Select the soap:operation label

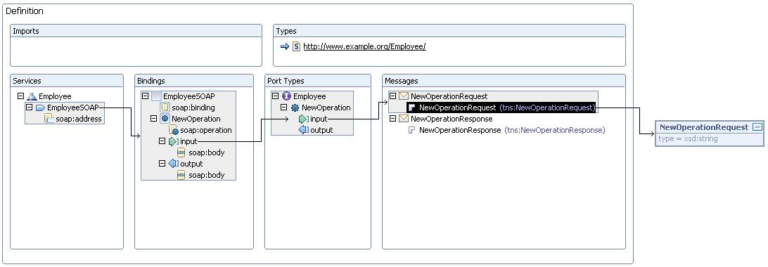click(x=205, y=130)
